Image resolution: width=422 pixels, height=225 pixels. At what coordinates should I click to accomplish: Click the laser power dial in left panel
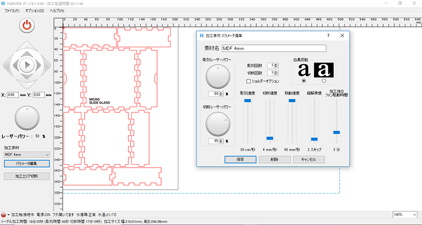tap(26, 117)
